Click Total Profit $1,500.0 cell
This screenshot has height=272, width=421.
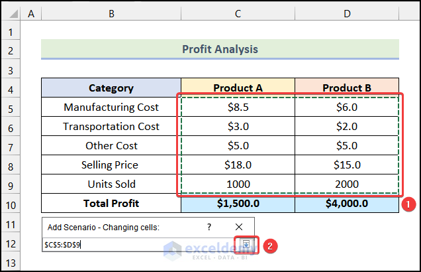(238, 203)
